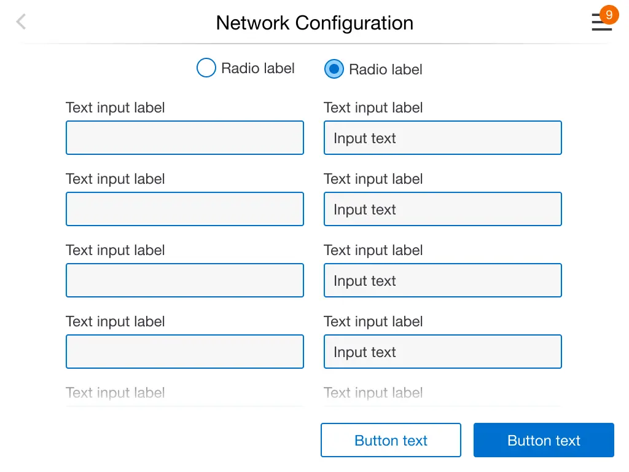Viewport: 629px width, 472px height.
Task: Select the unselected left radio button
Action: (206, 68)
